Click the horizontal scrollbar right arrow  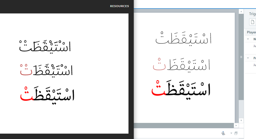click(x=236, y=125)
